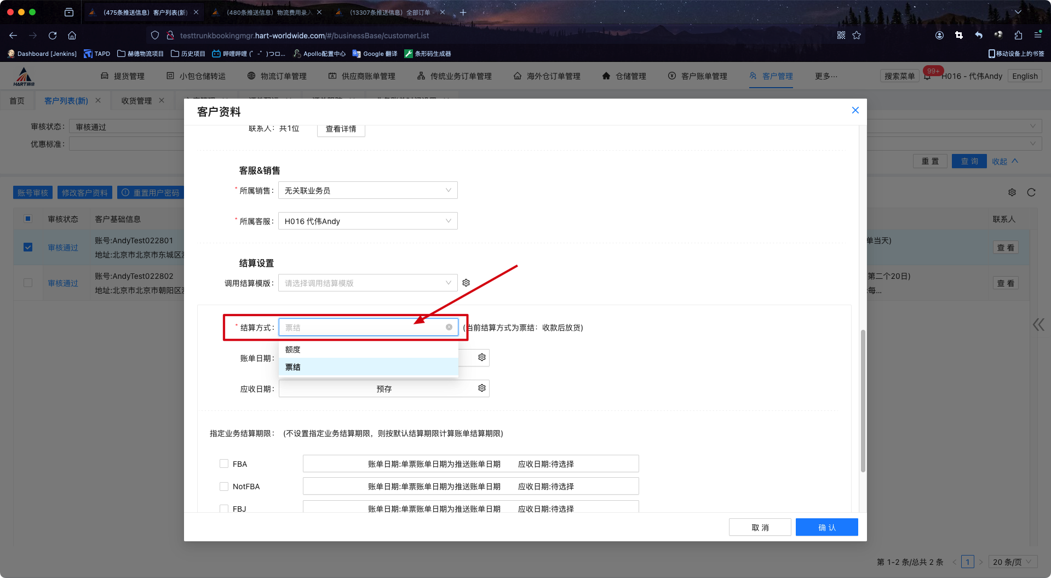This screenshot has height=578, width=1051.
Task: Check the NotFBA checkbox
Action: [224, 486]
